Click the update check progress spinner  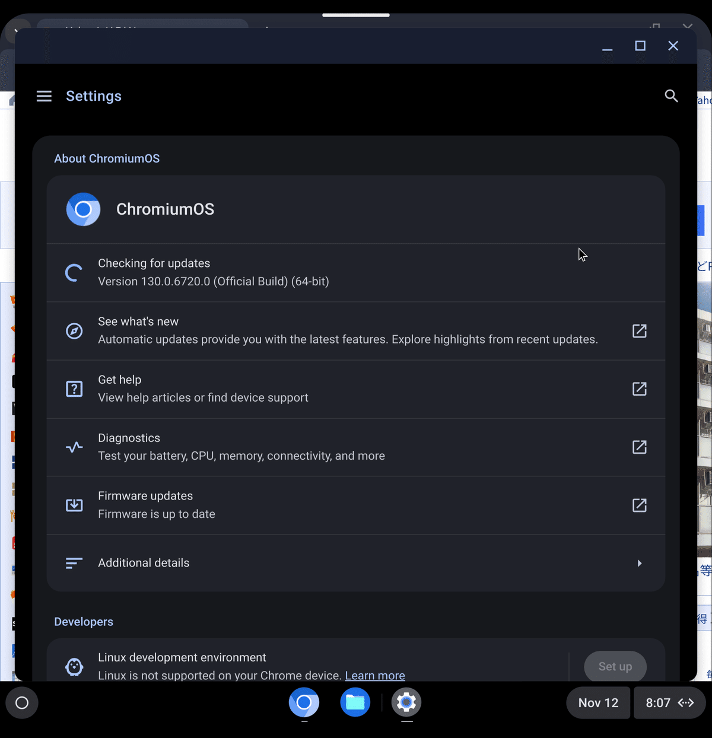pyautogui.click(x=73, y=272)
